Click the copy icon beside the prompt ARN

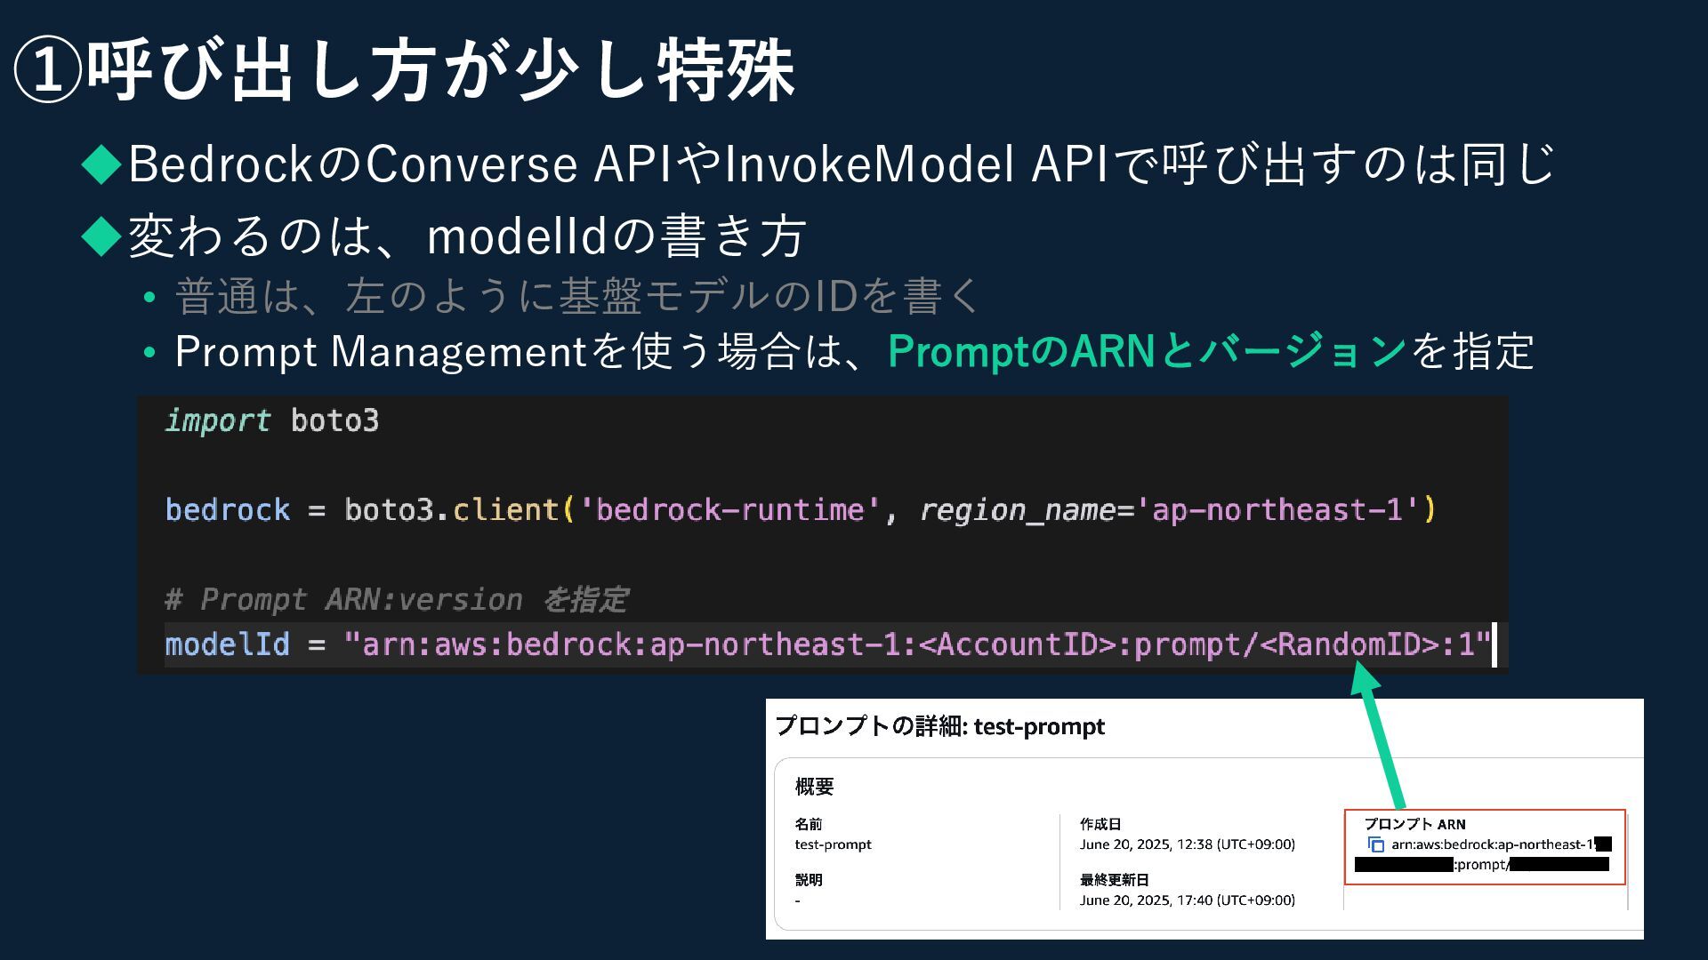coord(1376,844)
